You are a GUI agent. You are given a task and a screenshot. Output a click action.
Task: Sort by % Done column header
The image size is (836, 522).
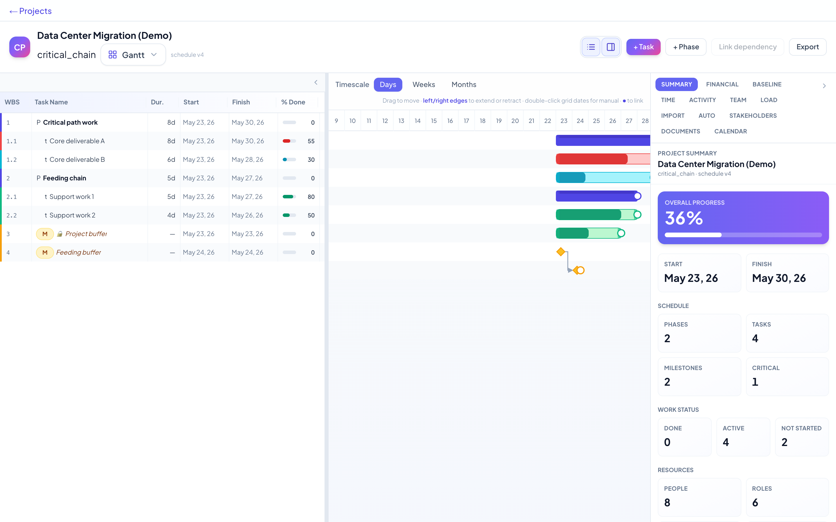[293, 102]
